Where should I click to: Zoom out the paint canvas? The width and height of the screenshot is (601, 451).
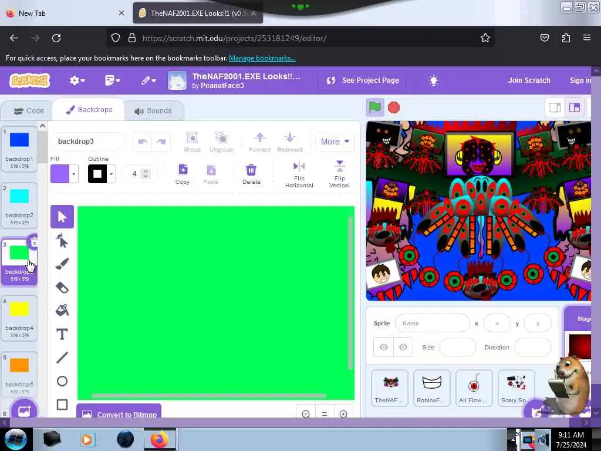point(305,414)
